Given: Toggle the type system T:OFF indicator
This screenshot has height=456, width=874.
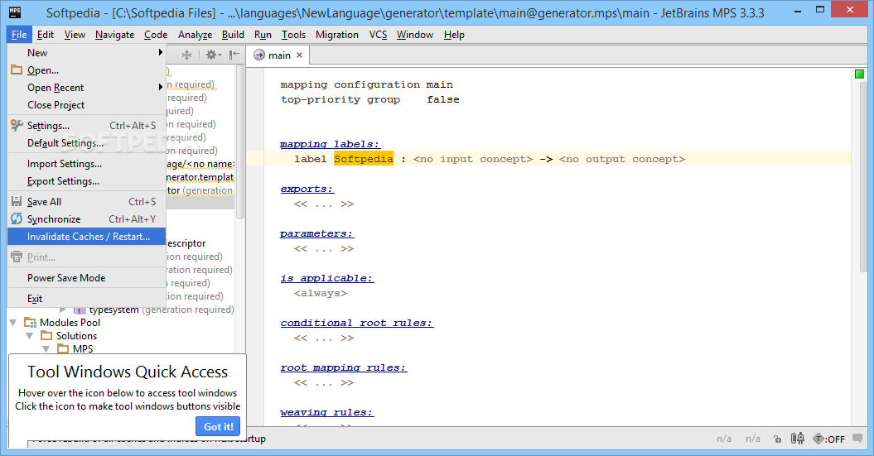Looking at the screenshot, I should pos(829,439).
